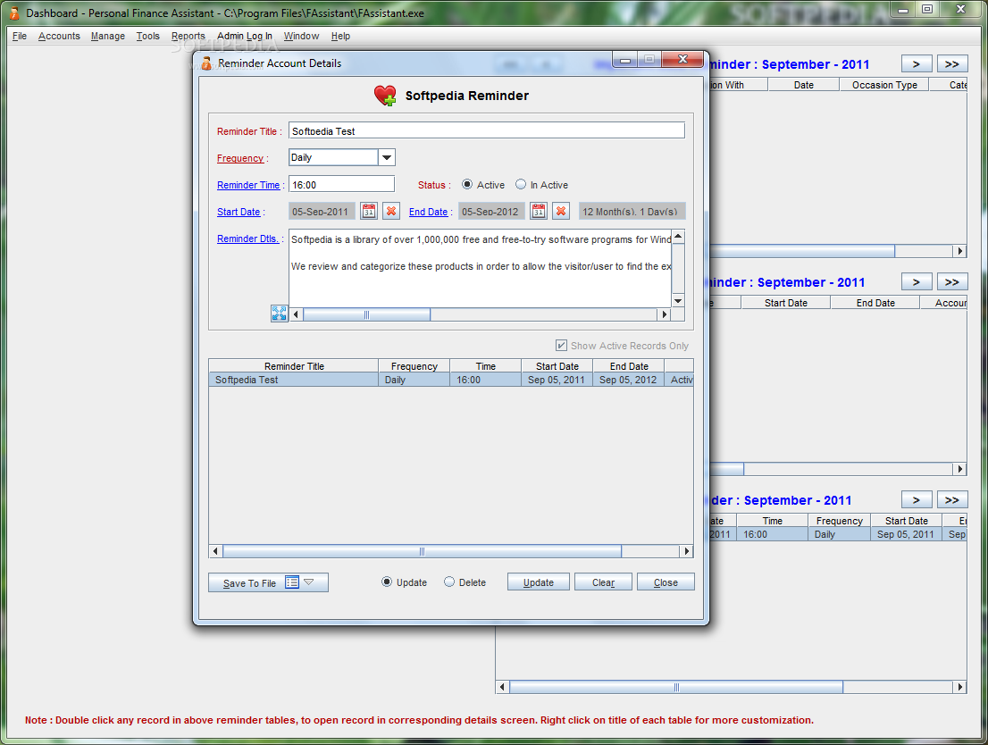Toggle Show Active Records Only checkbox
The width and height of the screenshot is (988, 745).
tap(561, 346)
